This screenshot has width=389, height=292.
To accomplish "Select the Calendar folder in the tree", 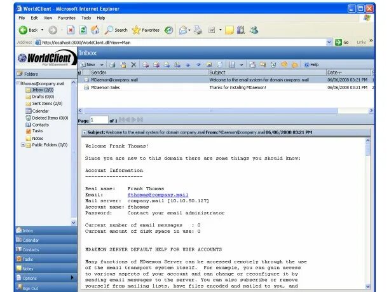I will [x=38, y=111].
